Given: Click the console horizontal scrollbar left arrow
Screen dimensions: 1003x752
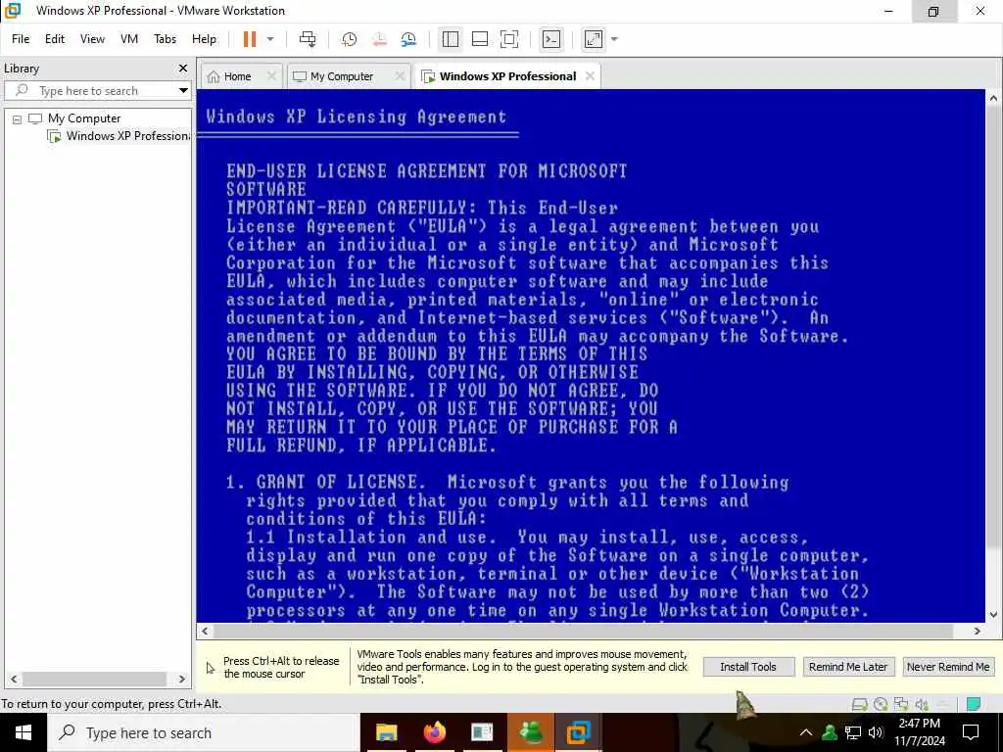Looking at the screenshot, I should click(x=205, y=632).
